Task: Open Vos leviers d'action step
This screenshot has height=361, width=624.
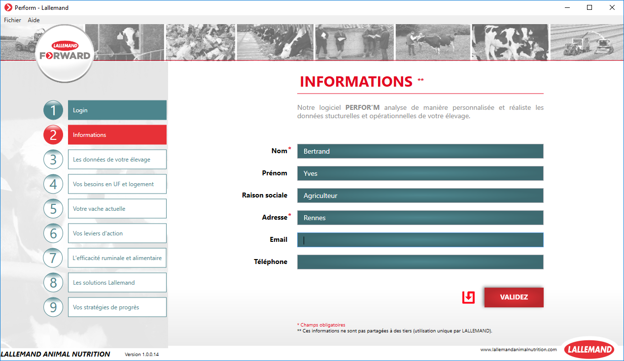Action: click(x=117, y=233)
